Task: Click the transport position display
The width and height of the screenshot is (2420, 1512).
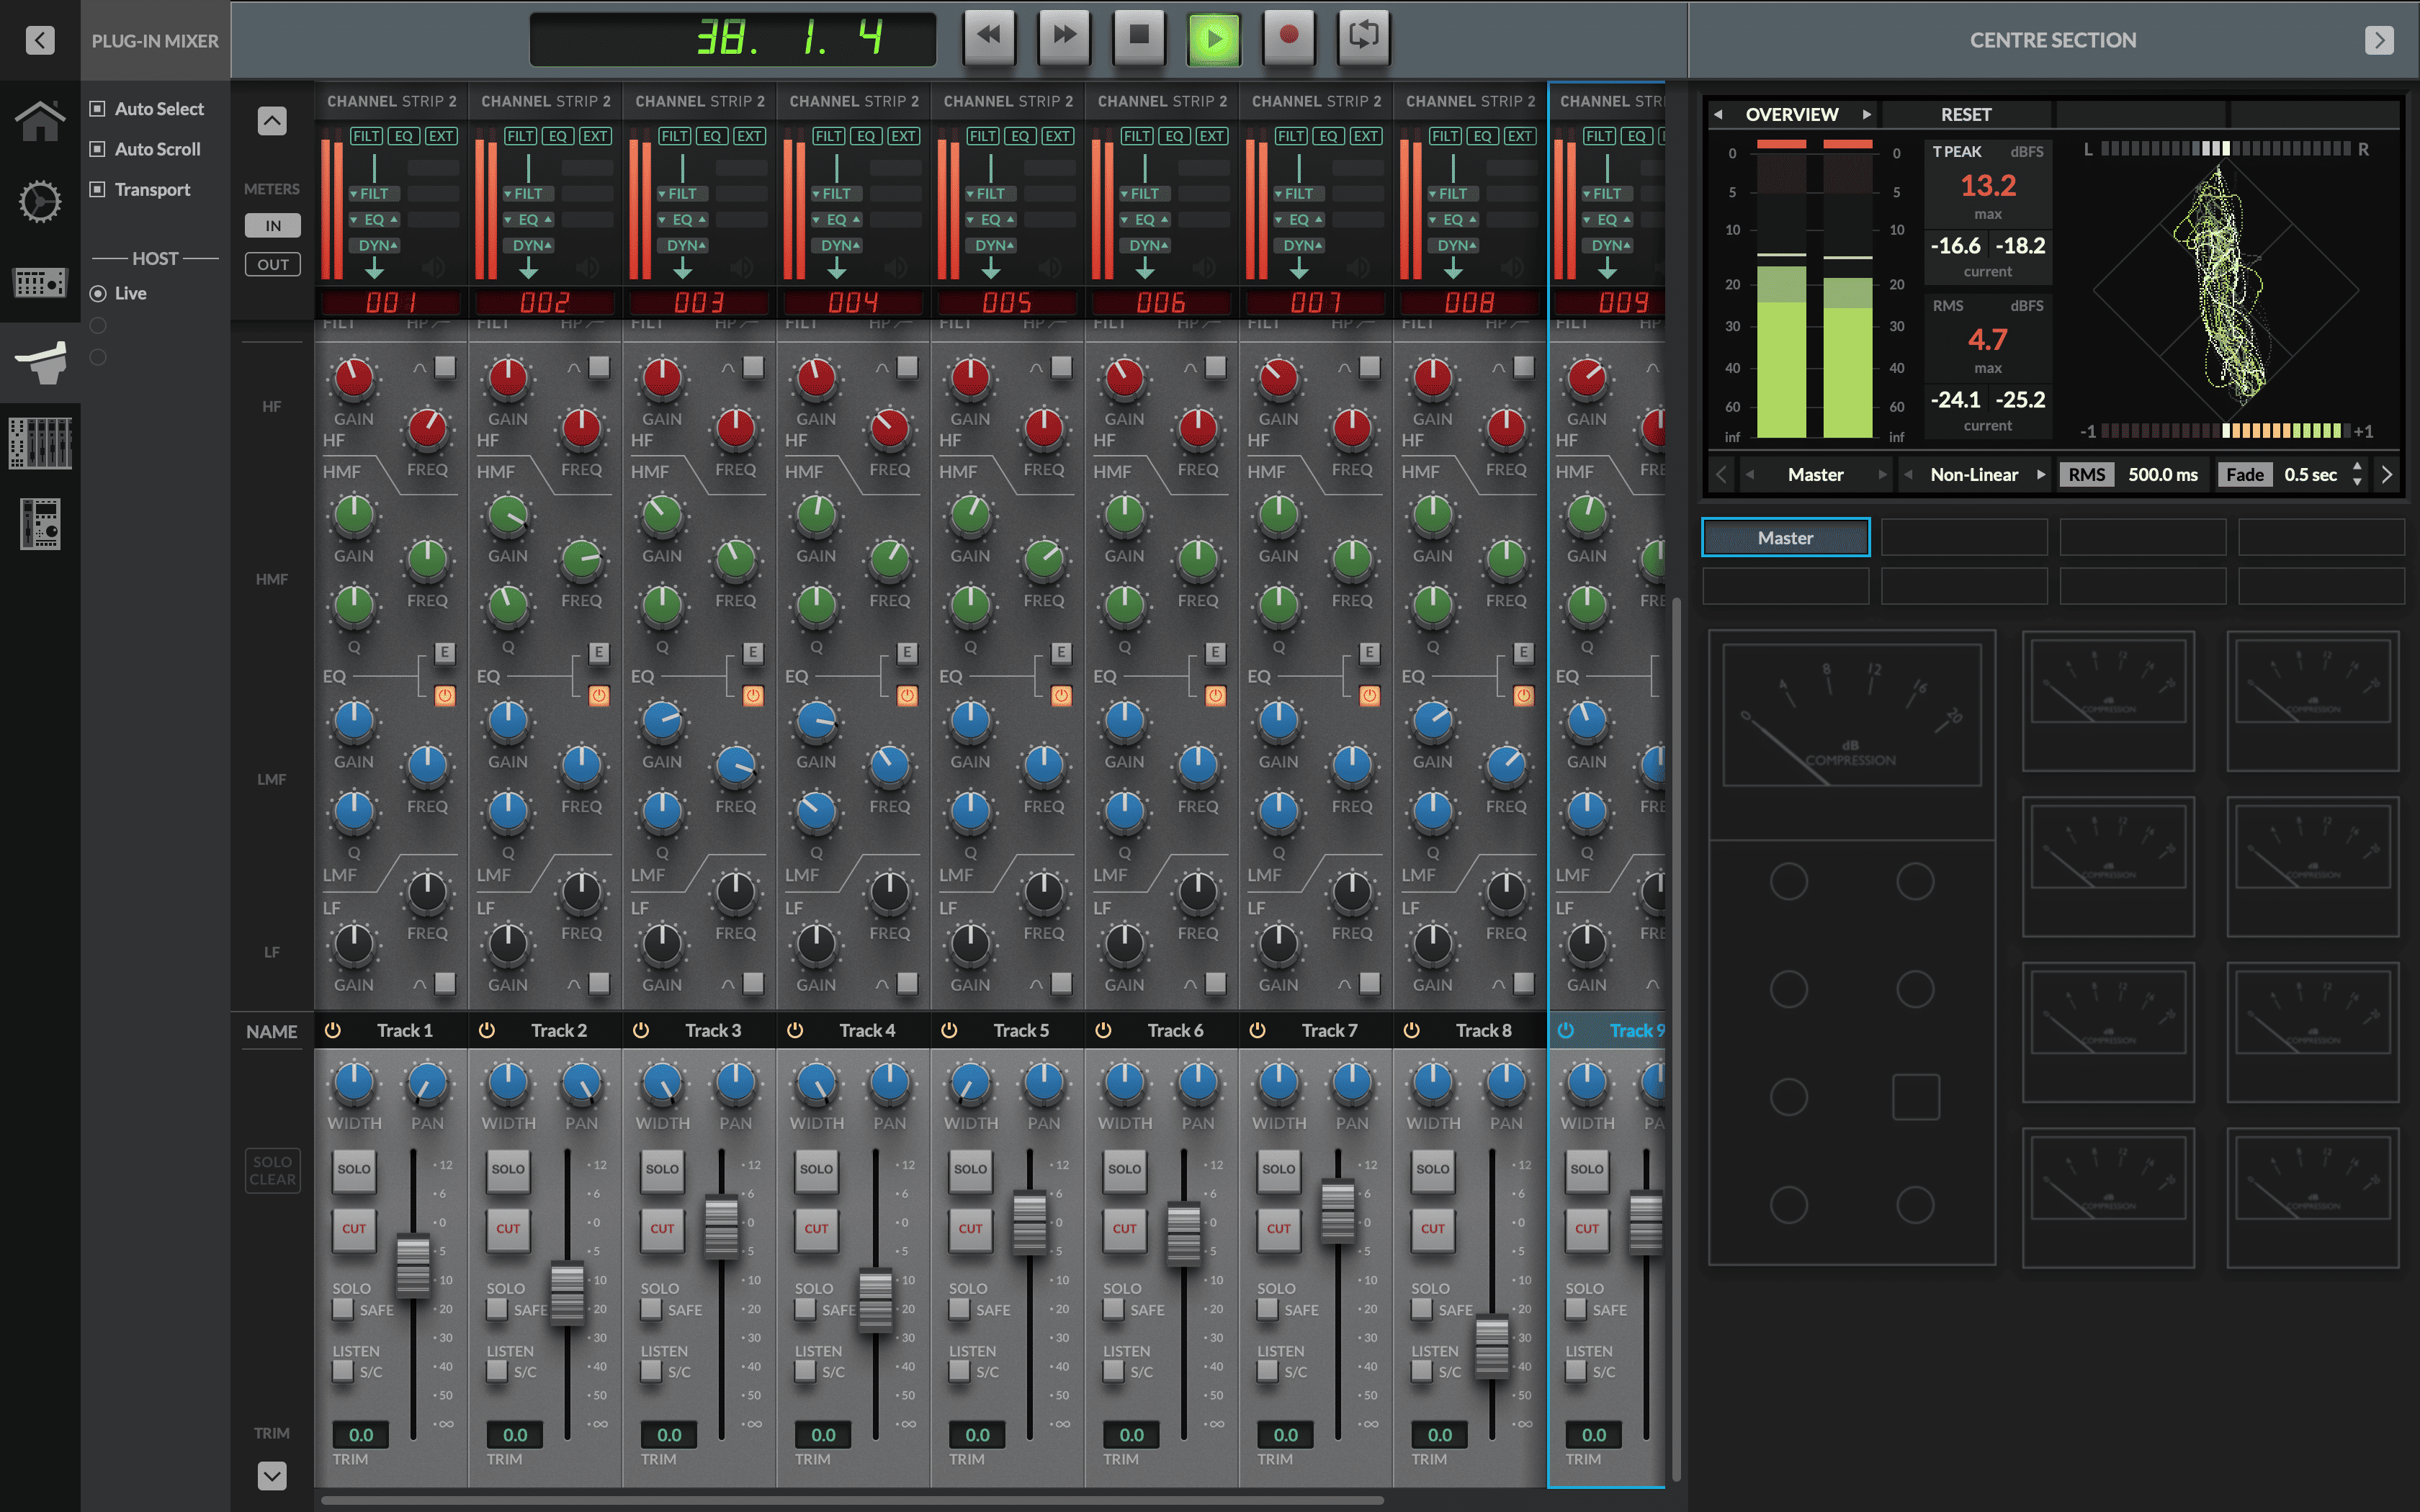Action: click(x=733, y=39)
